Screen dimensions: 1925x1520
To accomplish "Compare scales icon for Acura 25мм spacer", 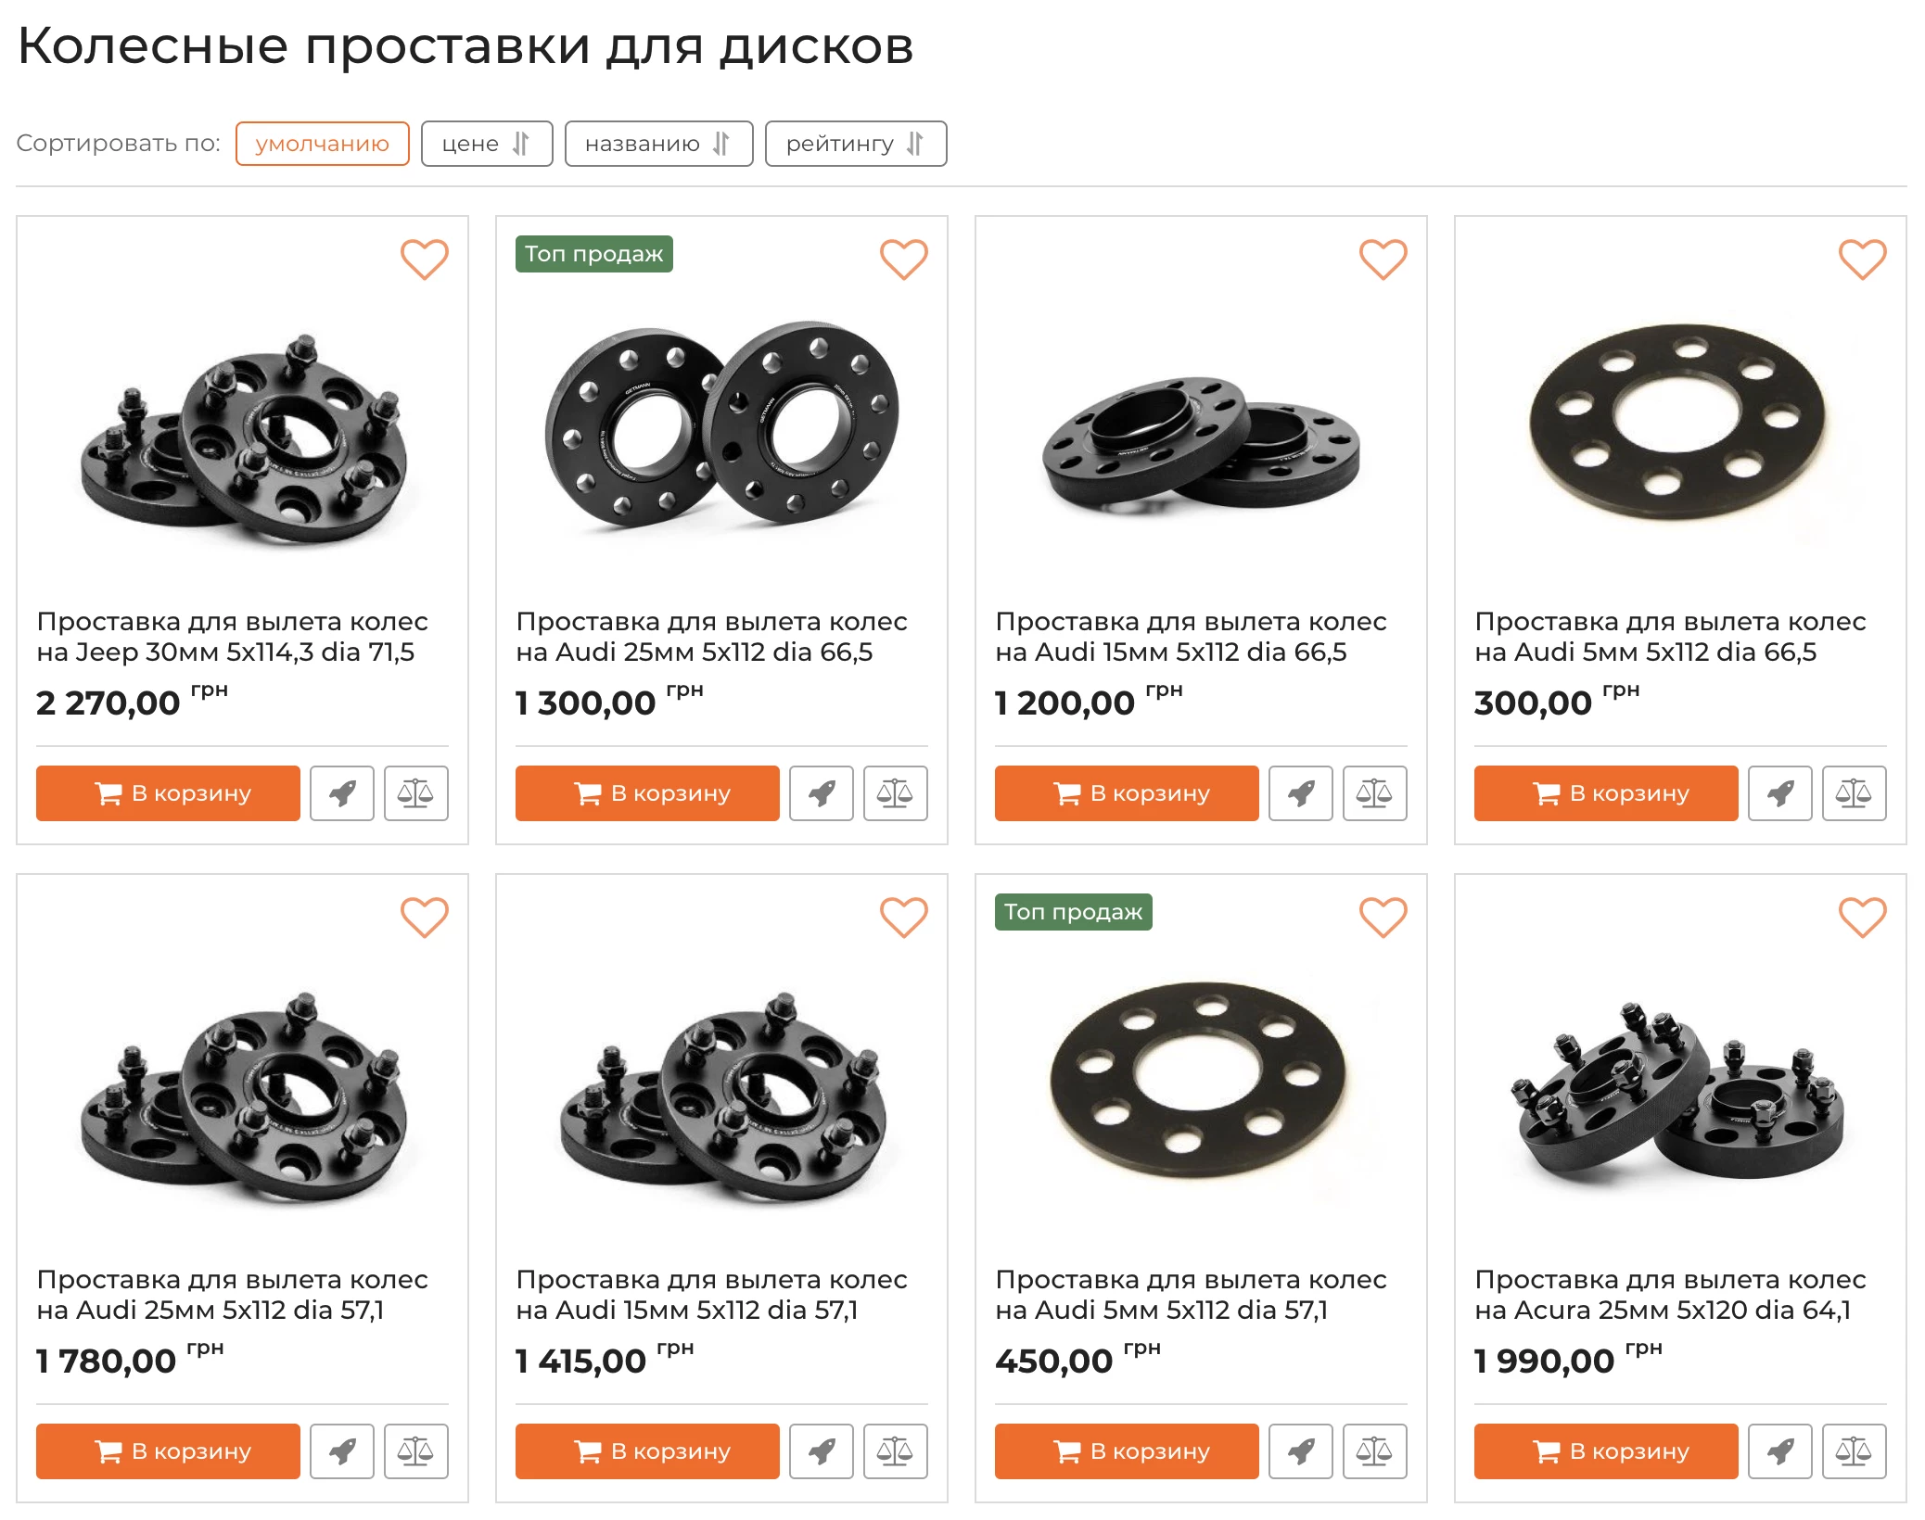I will (1855, 1451).
